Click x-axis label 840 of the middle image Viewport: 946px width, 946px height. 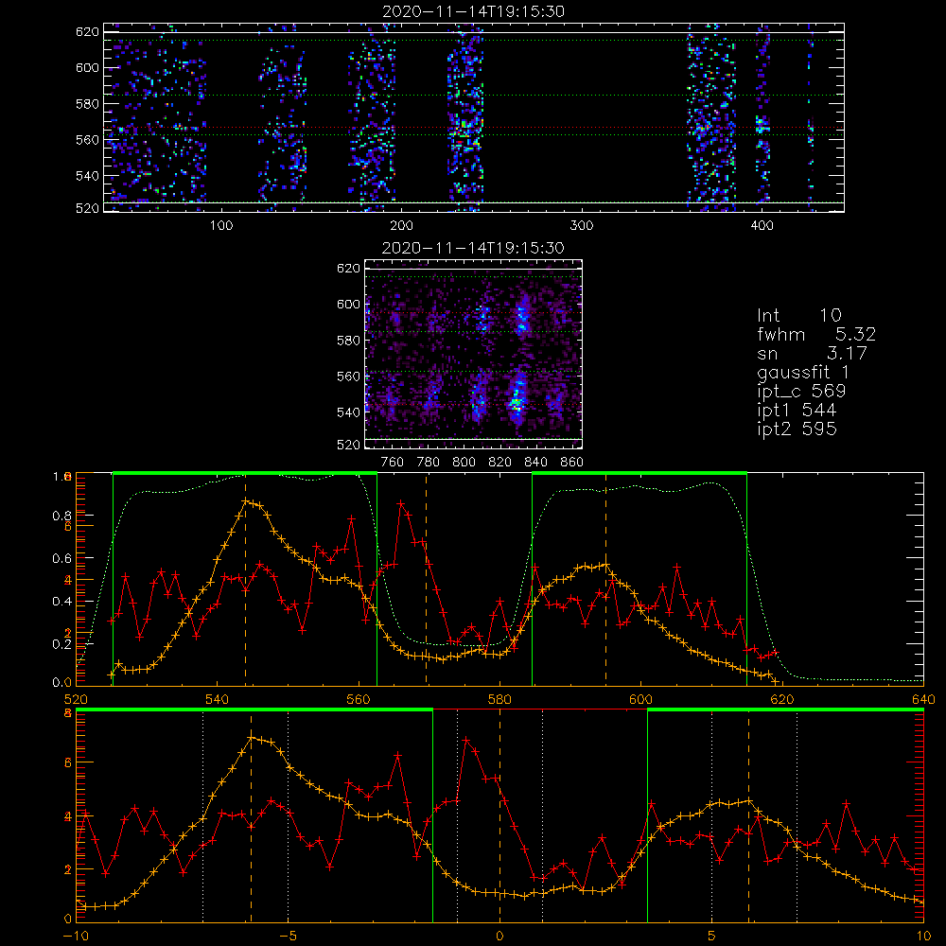pyautogui.click(x=535, y=463)
